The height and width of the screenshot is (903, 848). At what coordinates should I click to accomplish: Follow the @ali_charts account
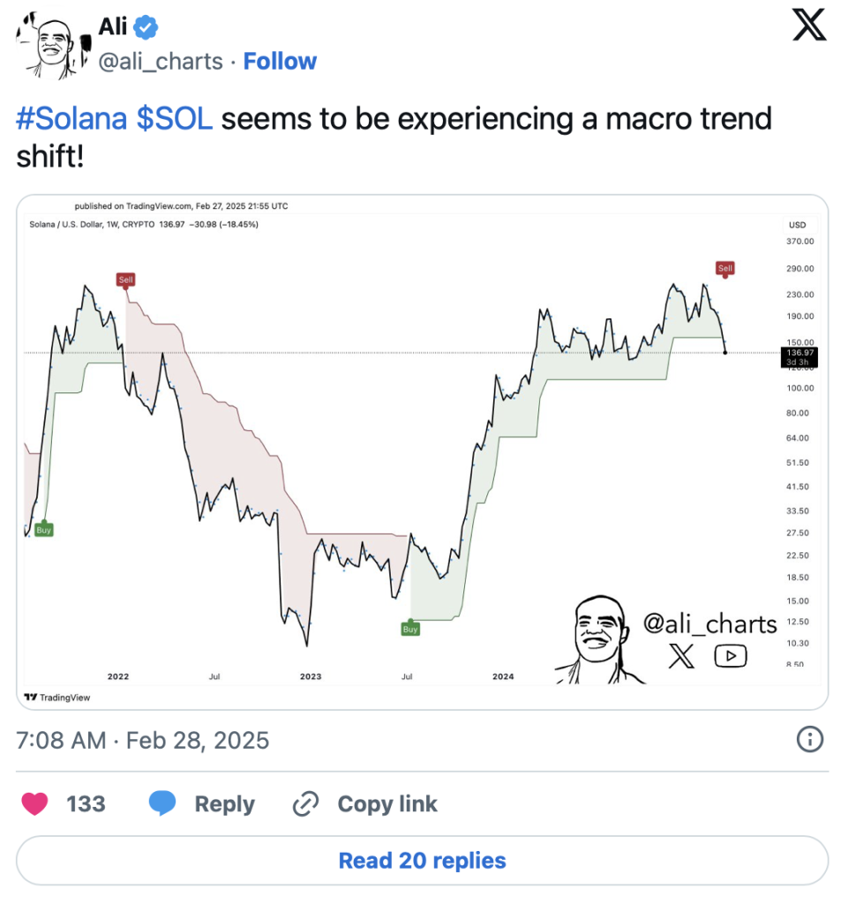coord(280,62)
